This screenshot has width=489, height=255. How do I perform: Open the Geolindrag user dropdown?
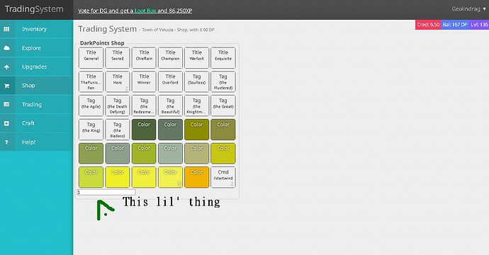[x=468, y=8]
